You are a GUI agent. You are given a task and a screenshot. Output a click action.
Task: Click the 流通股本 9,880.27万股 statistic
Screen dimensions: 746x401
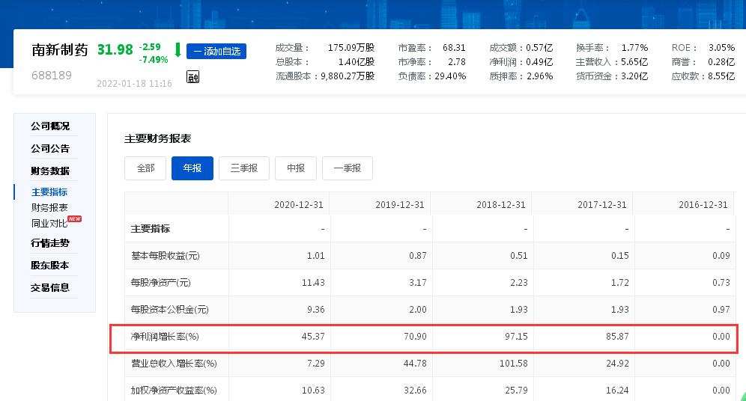[x=325, y=76]
